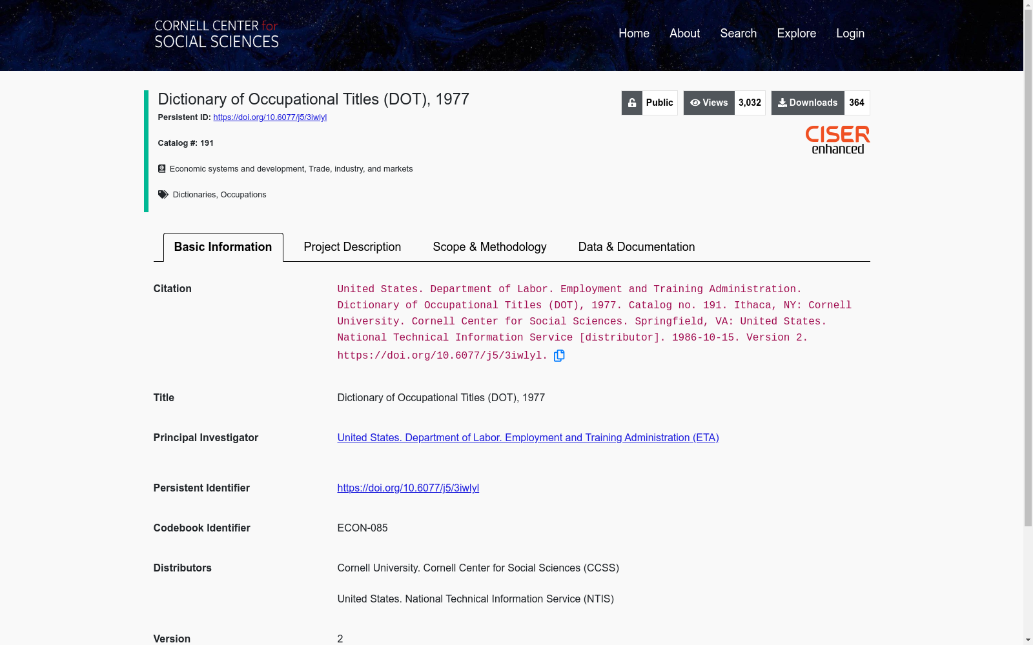
Task: Click the Cornell Center for Social Sciences logo
Action: point(216,34)
